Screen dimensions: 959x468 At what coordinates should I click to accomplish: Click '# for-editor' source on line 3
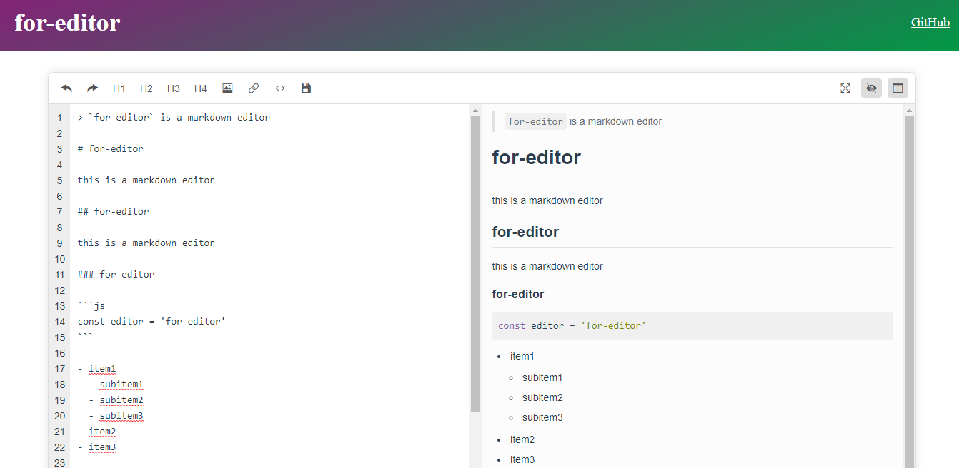(111, 149)
